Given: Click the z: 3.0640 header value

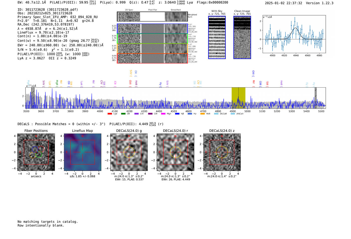Looking at the screenshot, I should 171,2.
